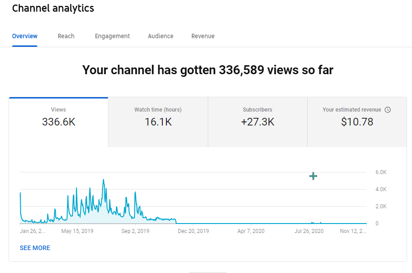Click the 2.0K axis label
This screenshot has height=273, width=412.
tap(381, 206)
